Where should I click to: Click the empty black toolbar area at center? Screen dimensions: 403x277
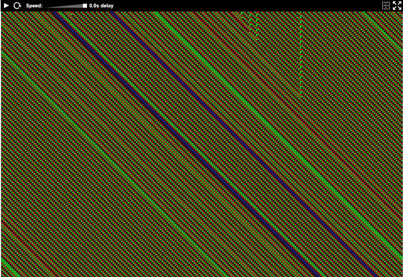tap(236, 6)
